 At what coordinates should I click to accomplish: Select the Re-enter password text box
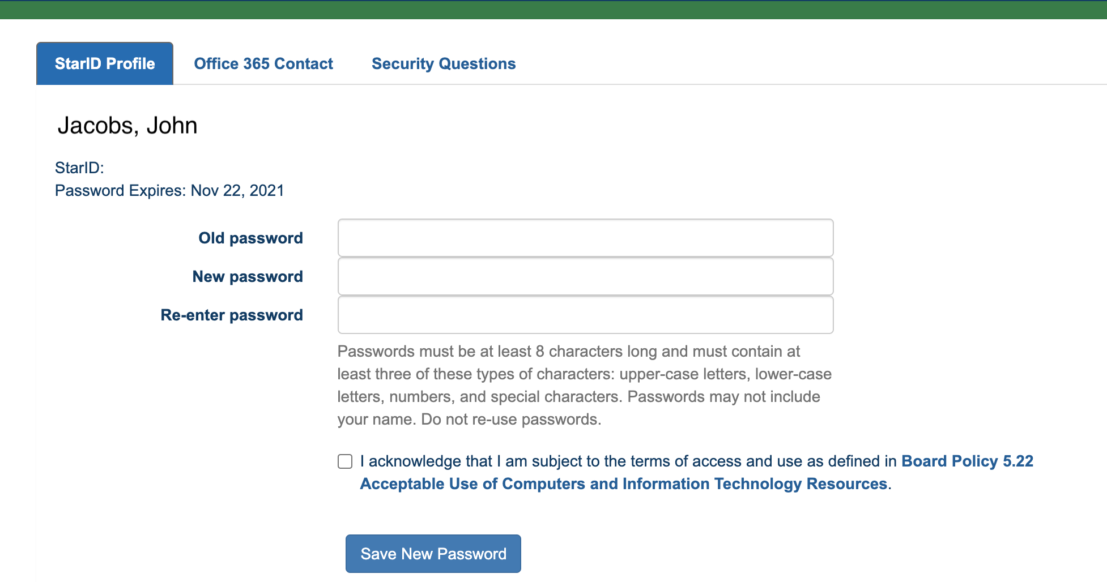pos(585,315)
